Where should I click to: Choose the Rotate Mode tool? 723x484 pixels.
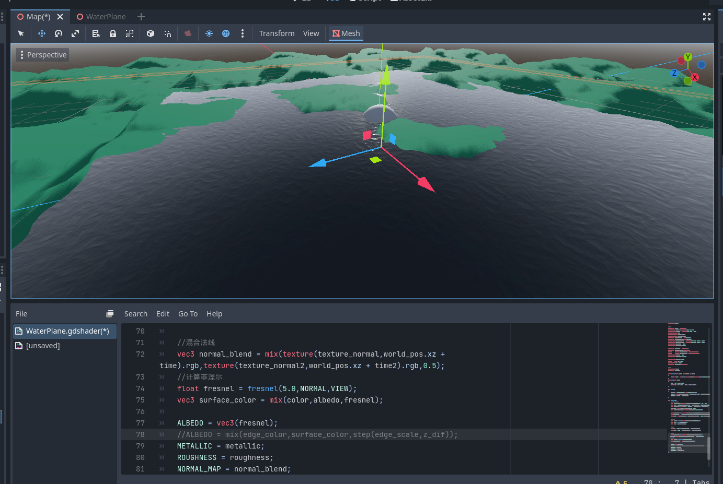[x=59, y=33]
